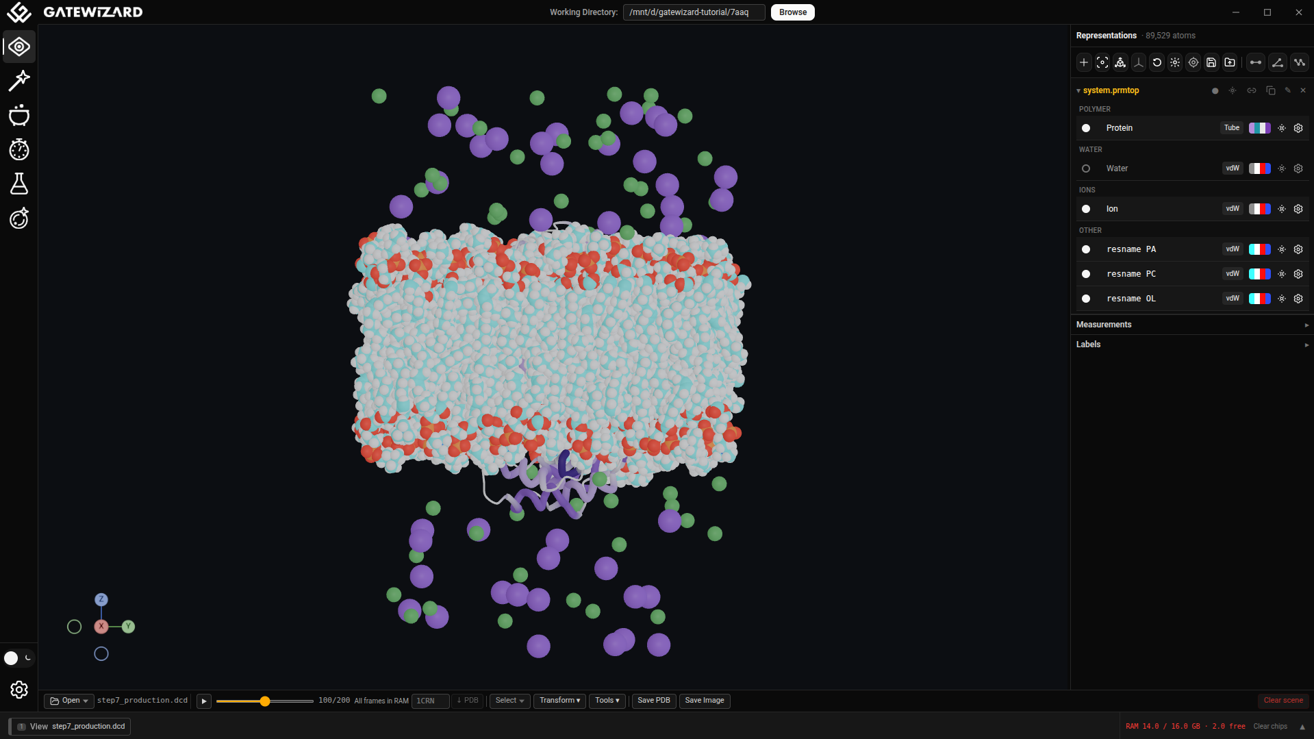The image size is (1314, 739).
Task: Open the Tools dropdown menu
Action: [607, 701]
